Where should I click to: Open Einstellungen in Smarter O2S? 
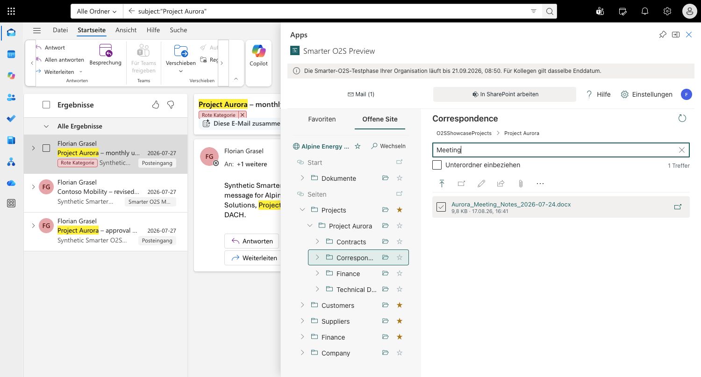coord(646,94)
